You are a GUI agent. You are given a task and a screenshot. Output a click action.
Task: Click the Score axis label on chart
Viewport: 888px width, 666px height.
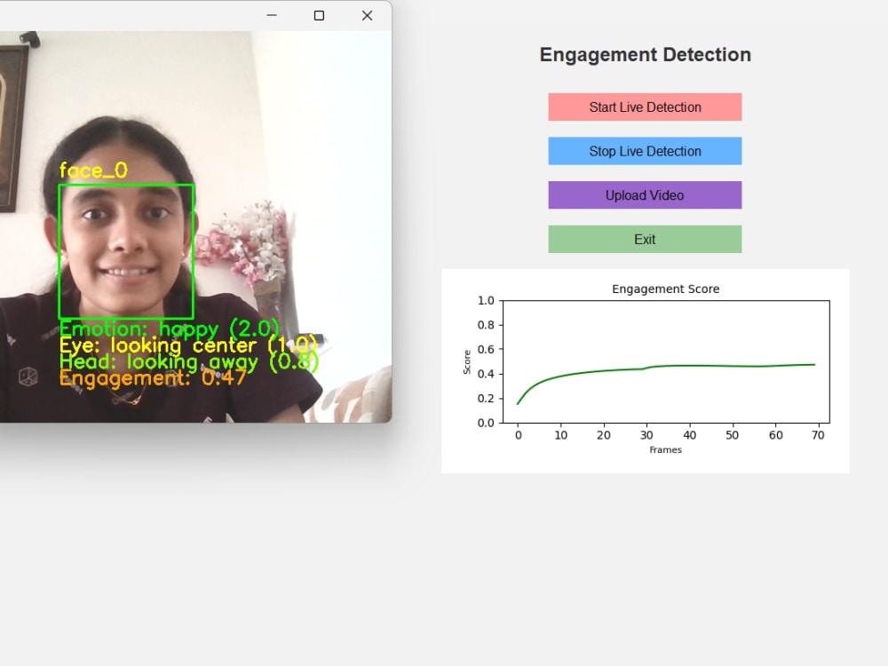tap(467, 362)
